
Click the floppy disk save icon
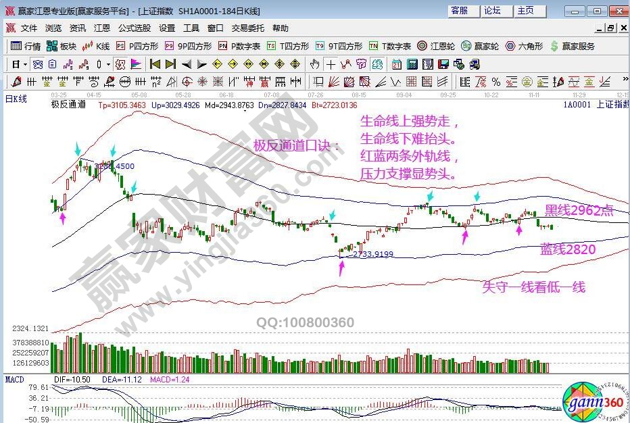[x=443, y=64]
